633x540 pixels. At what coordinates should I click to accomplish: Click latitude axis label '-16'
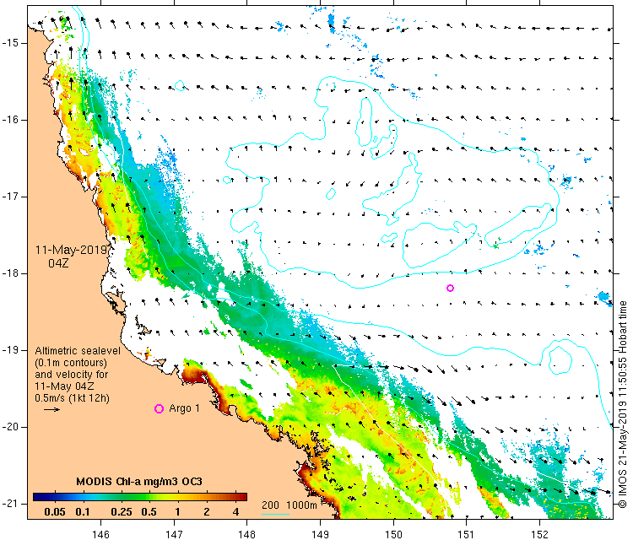tap(9, 120)
